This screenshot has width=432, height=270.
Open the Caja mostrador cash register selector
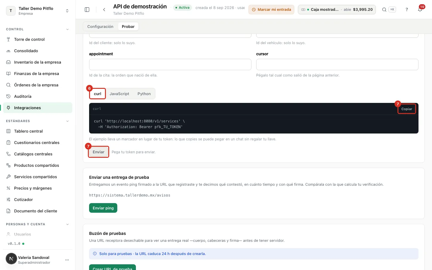(x=337, y=10)
